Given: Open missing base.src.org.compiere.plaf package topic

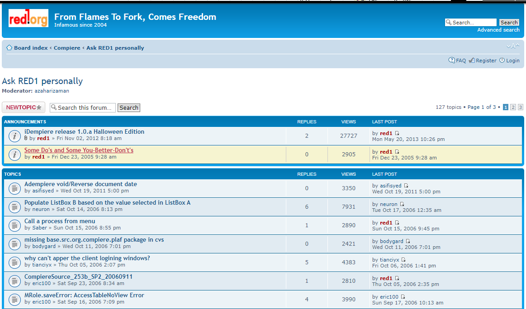Looking at the screenshot, I should (x=94, y=239).
